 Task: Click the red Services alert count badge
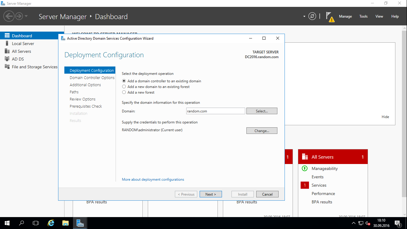point(305,185)
